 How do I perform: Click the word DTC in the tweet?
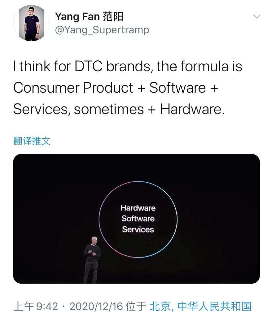88,66
